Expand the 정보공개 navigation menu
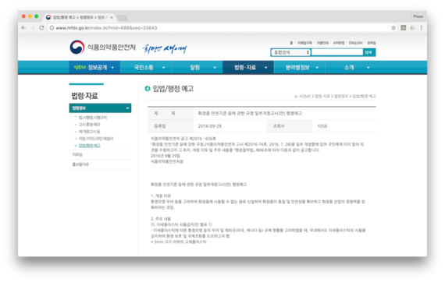Viewport: 445px width, 282px height. (x=94, y=68)
